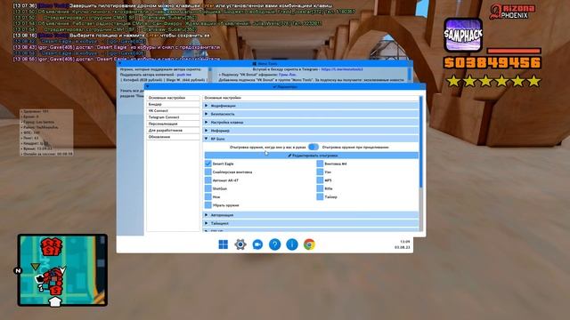This screenshot has width=570, height=320.
Task: Check the Нож checkbox
Action: [x=208, y=197]
